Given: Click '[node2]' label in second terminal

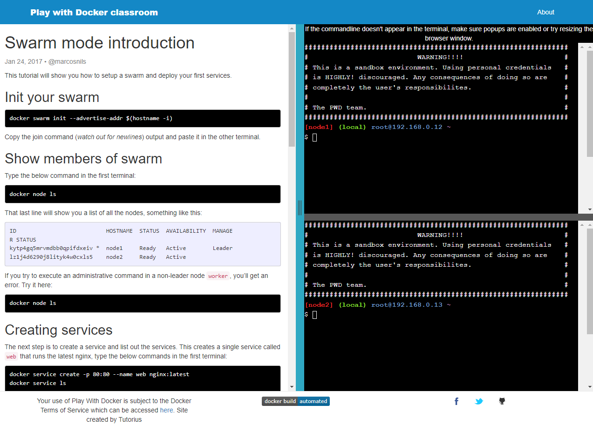Looking at the screenshot, I should coord(319,305).
